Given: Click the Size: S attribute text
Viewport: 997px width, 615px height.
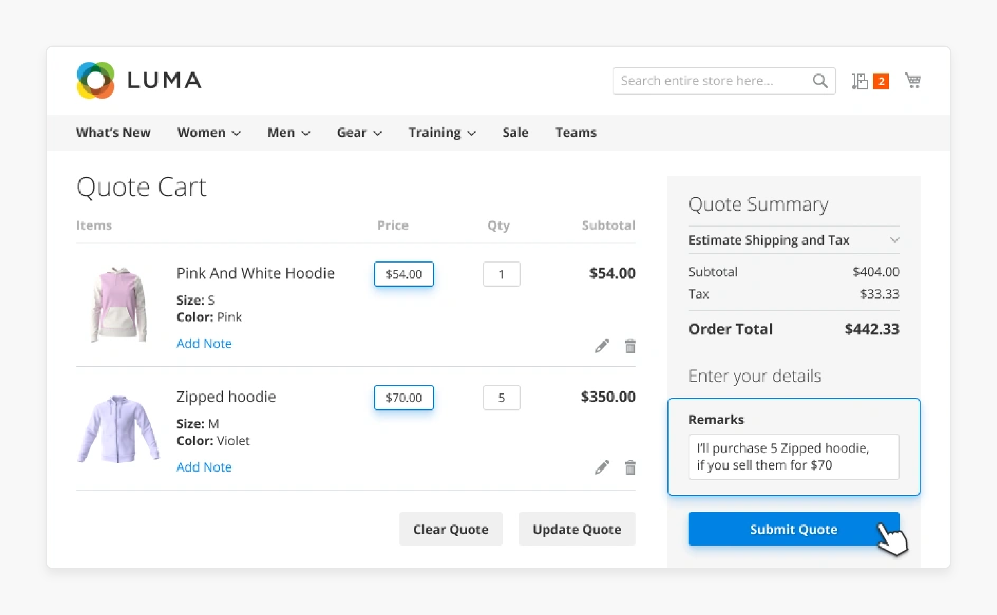Looking at the screenshot, I should click(x=195, y=300).
